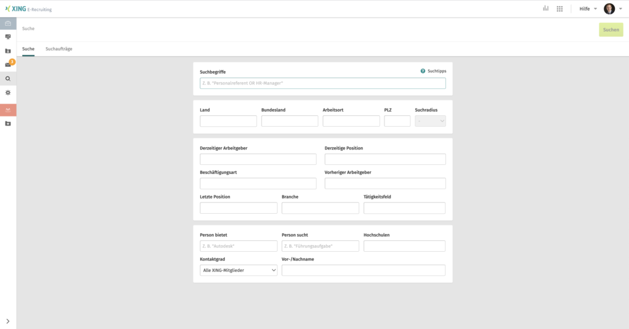Switch to the Suchaufträge tab
629x329 pixels.
coord(59,49)
